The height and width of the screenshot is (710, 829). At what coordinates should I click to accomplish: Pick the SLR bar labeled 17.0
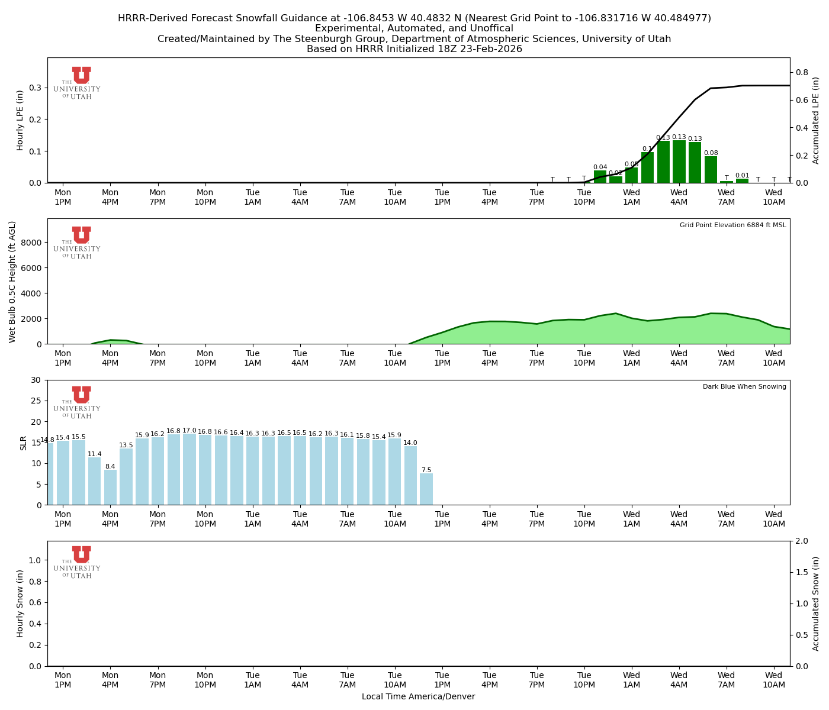189,469
